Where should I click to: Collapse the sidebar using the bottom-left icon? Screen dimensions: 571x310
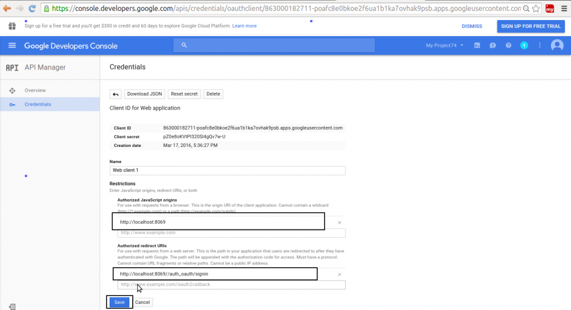click(x=12, y=306)
